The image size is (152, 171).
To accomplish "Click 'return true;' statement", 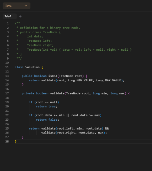I will click(x=46, y=107).
